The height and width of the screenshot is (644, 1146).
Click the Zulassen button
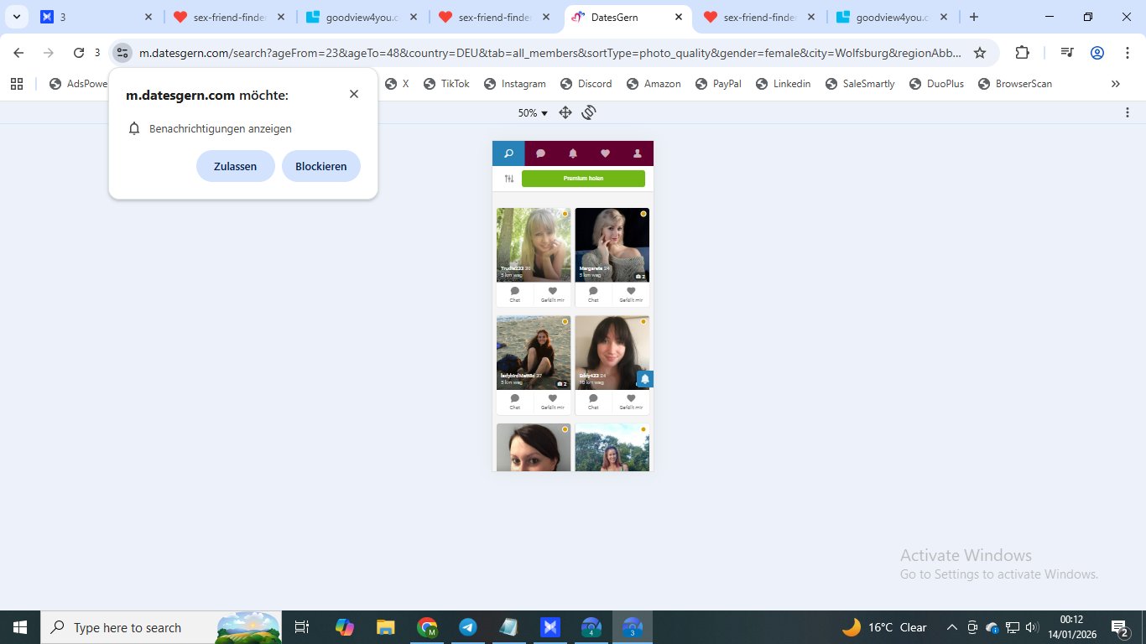(x=235, y=166)
